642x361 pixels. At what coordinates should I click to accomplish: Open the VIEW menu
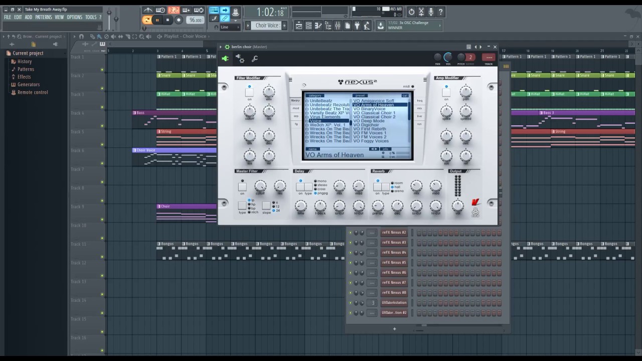(59, 17)
